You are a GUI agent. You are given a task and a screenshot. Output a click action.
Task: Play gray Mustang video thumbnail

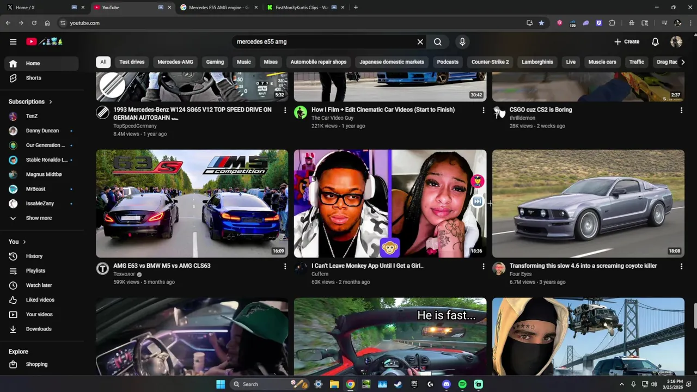pos(588,204)
